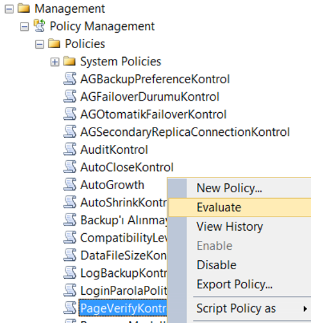Image resolution: width=311 pixels, height=323 pixels.
Task: Click Export Policy... menu entry
Action: pos(235,285)
